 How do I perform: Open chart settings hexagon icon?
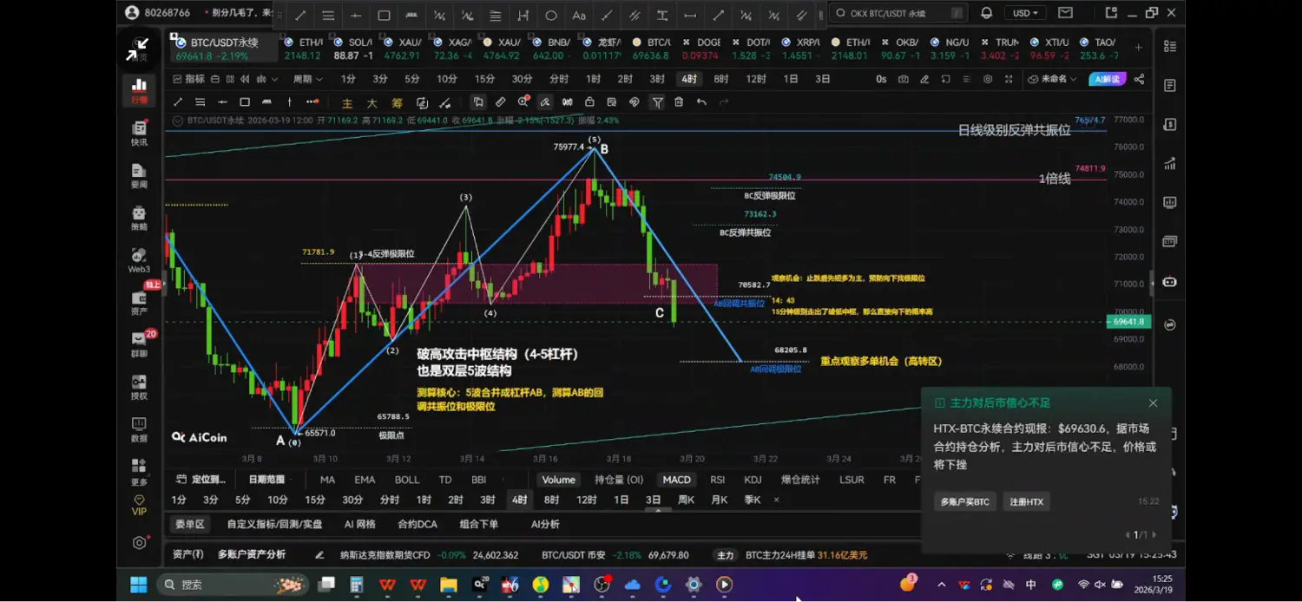[988, 79]
